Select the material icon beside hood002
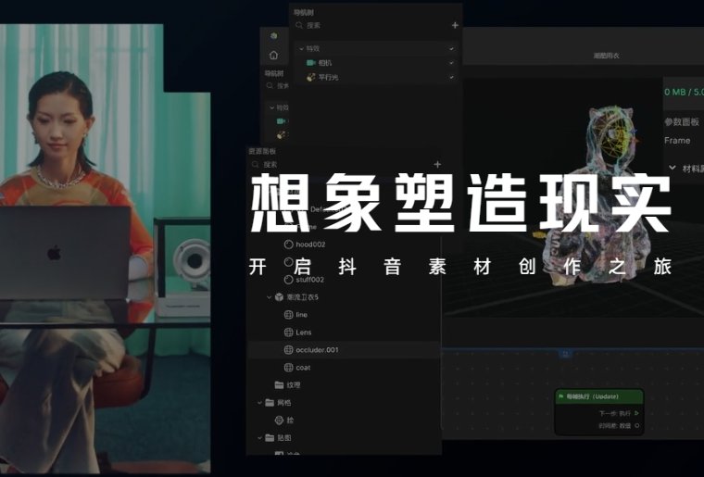This screenshot has height=477, width=704. pos(289,245)
